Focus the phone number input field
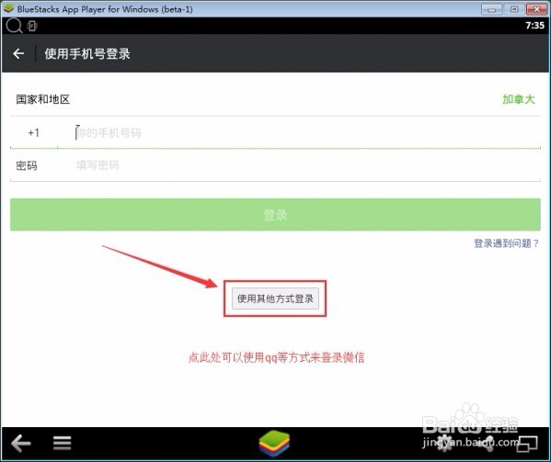Viewport: 551px width, 462px height. pyautogui.click(x=299, y=132)
